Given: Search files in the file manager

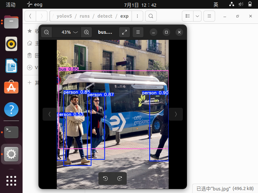Looking at the screenshot, I should click(x=151, y=16).
